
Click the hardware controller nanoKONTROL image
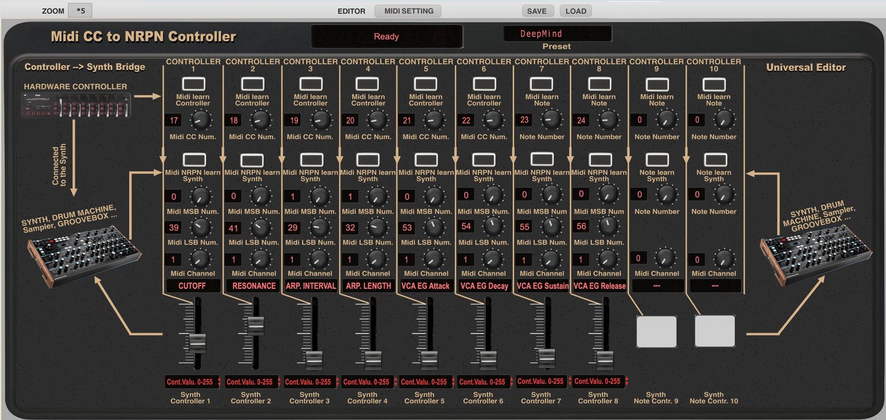pos(75,106)
